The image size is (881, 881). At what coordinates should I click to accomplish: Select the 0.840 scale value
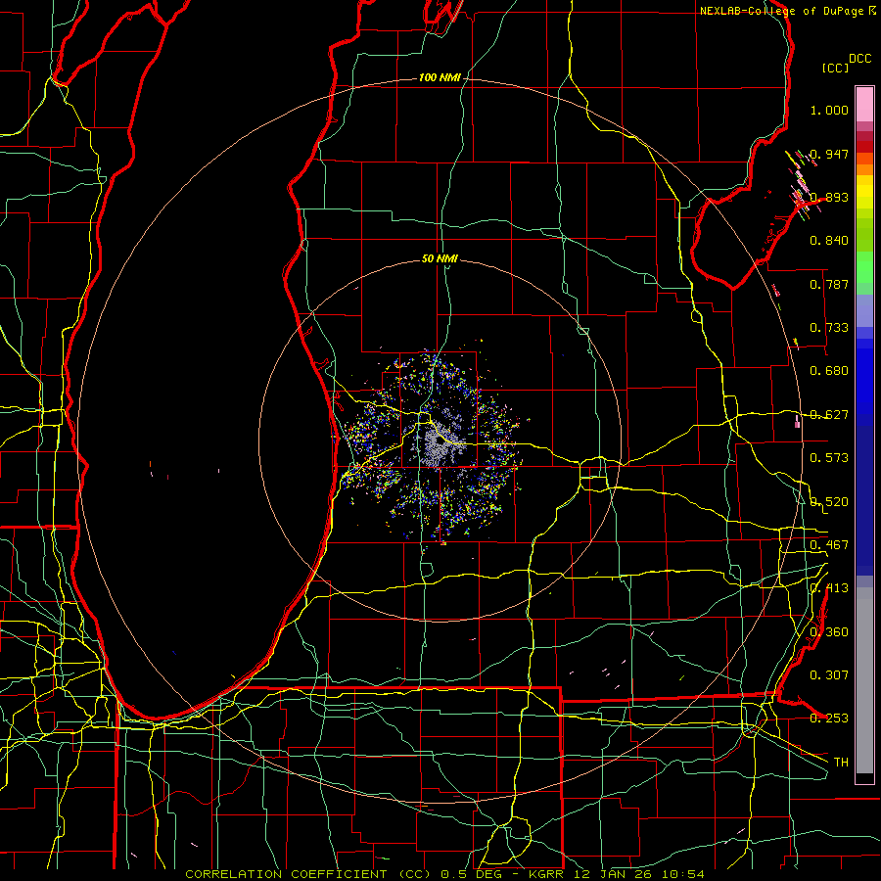coord(829,241)
